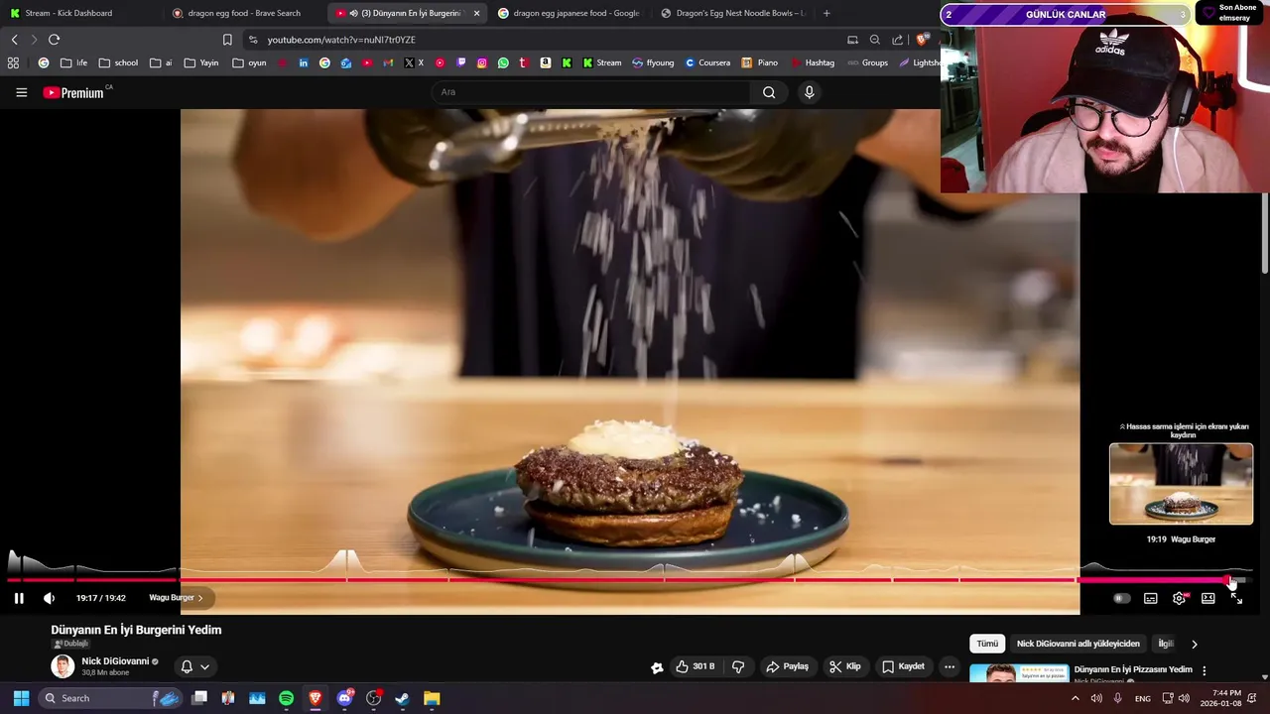Image resolution: width=1270 pixels, height=714 pixels.
Task: Open the Nick DiGiovanni channel name link
Action: click(115, 661)
